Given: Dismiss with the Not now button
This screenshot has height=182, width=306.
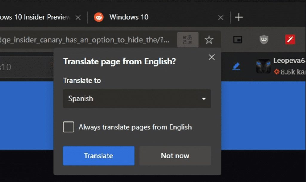Looking at the screenshot, I should click(175, 156).
